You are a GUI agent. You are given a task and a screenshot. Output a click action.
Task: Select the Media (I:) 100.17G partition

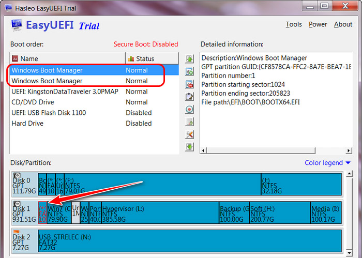point(326,213)
